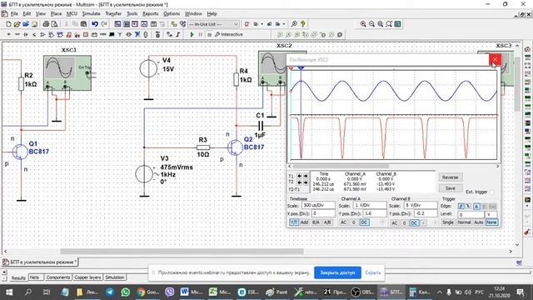Open the help lightbulb icon
This screenshot has height=300, width=533.
coord(303,24)
